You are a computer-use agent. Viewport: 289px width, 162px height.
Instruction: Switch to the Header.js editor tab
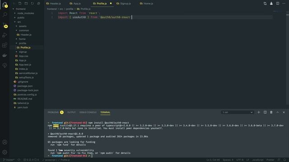(54, 4)
